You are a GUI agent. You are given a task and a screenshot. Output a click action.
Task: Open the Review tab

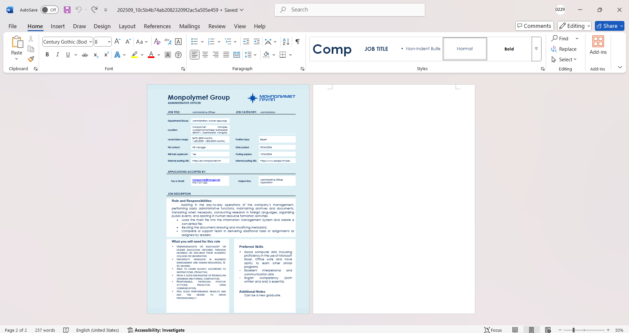click(217, 26)
